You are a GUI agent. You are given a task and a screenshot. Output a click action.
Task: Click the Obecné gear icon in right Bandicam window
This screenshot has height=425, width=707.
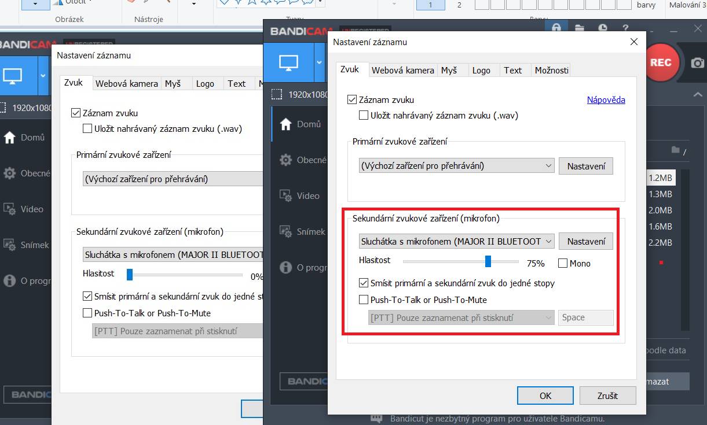coord(286,160)
